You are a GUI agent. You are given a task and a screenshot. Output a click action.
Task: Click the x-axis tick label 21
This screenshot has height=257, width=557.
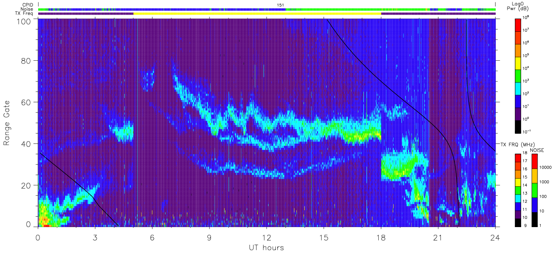[x=438, y=238]
